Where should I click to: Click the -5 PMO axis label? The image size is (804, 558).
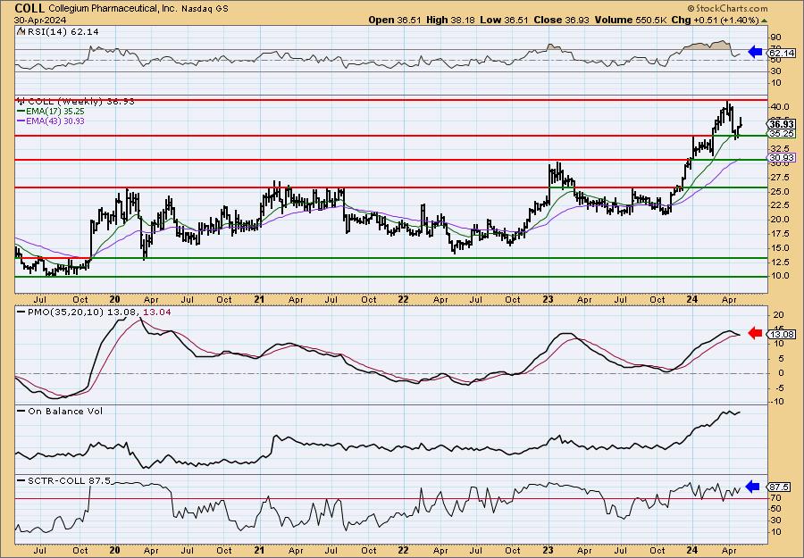778,387
